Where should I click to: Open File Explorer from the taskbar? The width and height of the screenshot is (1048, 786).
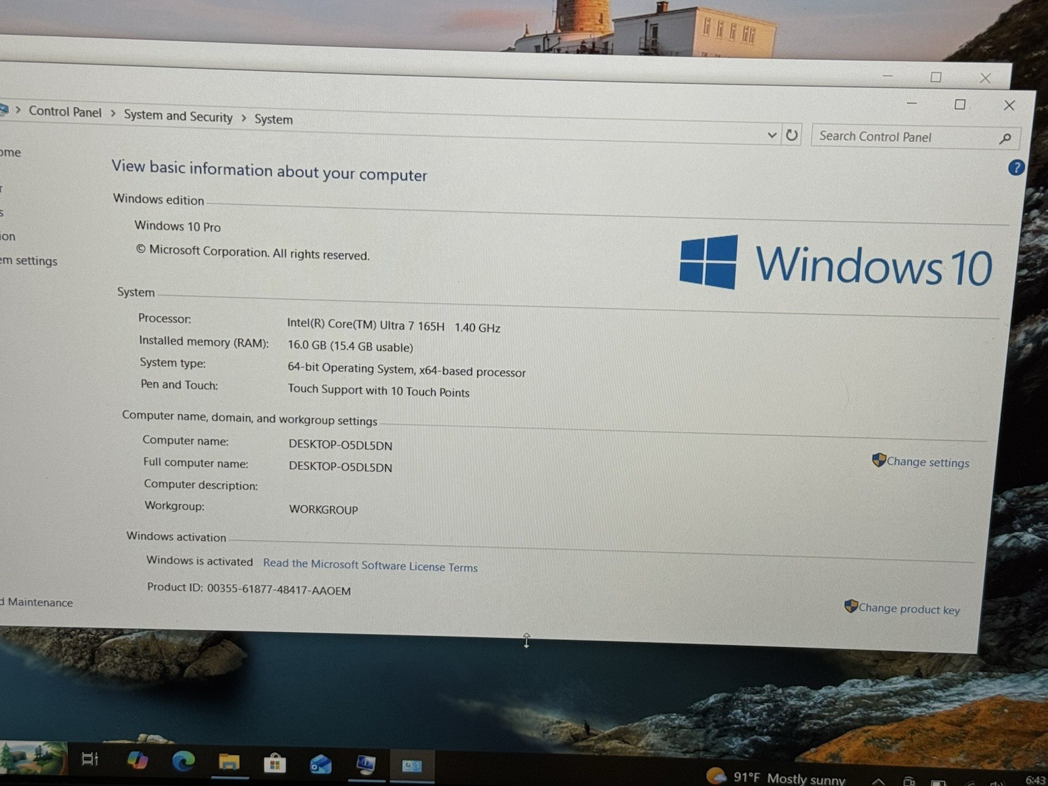coord(229,762)
